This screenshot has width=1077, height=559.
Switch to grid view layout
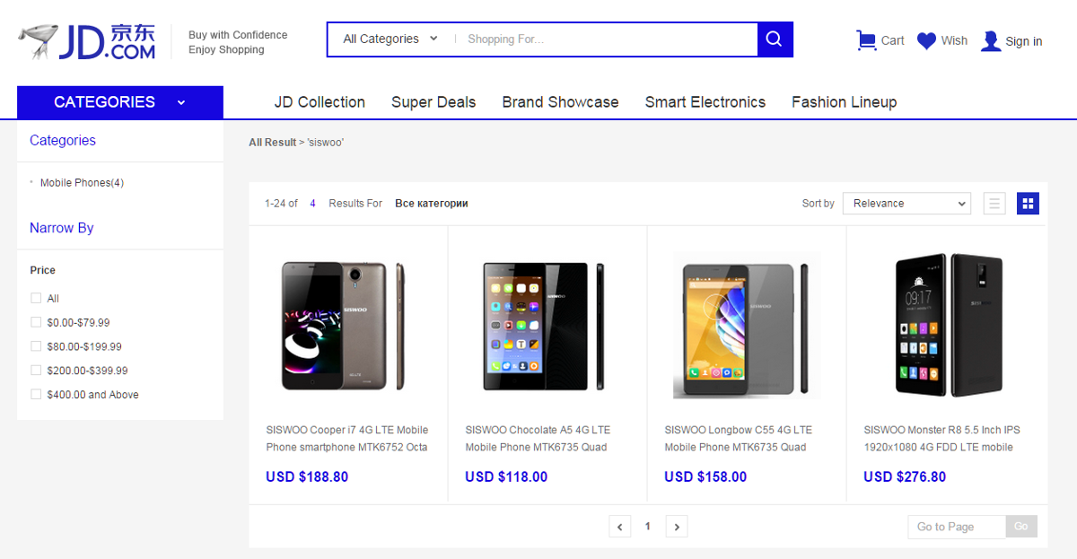tap(1028, 204)
